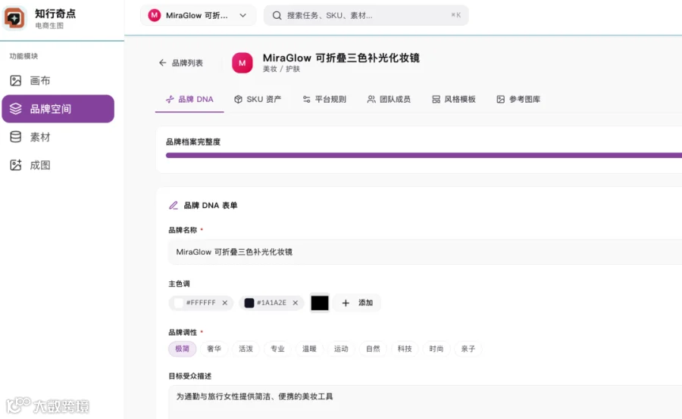The image size is (682, 419).
Task: Click 添加 to add a color
Action: 357,303
